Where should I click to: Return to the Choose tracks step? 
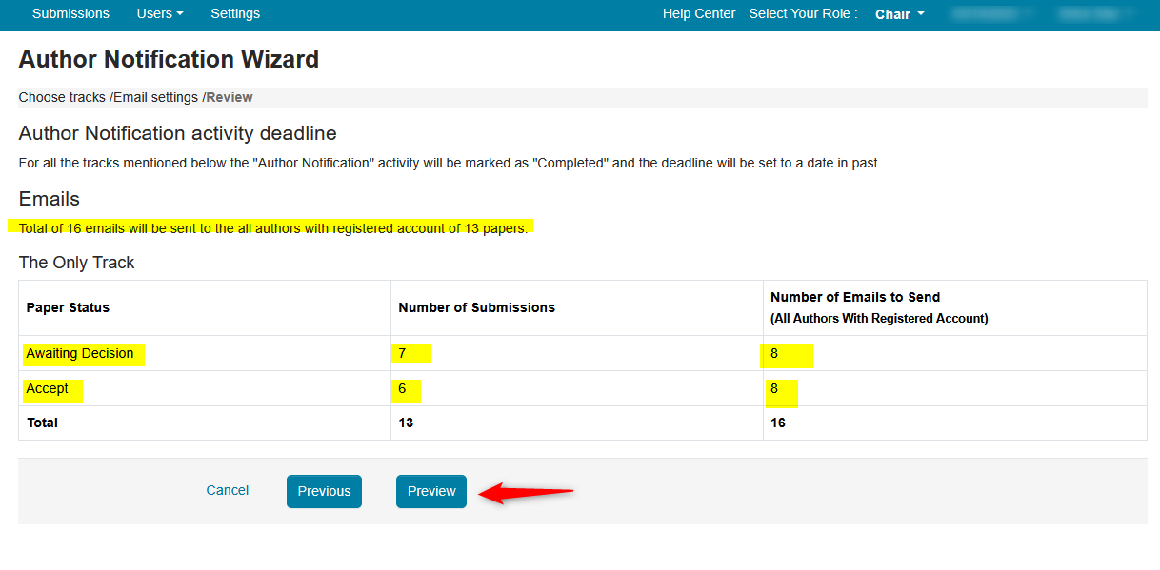point(61,97)
